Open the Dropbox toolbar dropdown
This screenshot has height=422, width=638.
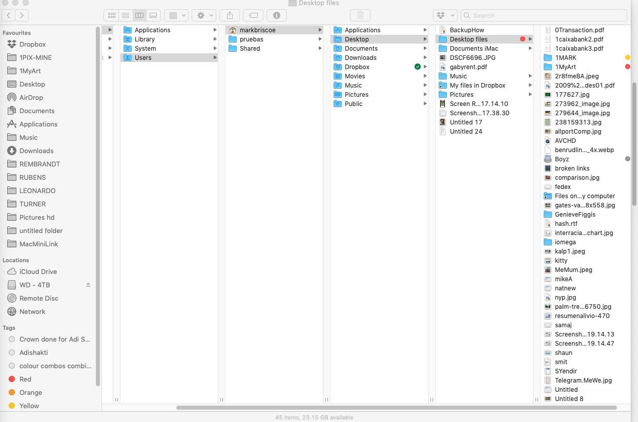445,15
